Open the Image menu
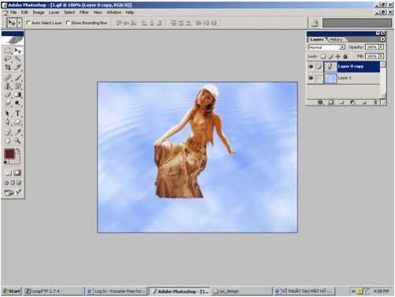Image resolution: width=395 pixels, height=297 pixels. 39,13
